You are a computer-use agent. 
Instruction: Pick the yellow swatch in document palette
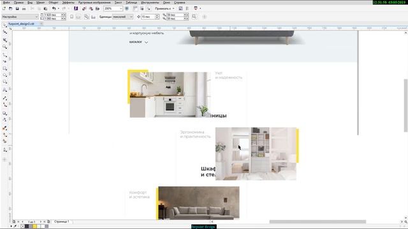34,226
